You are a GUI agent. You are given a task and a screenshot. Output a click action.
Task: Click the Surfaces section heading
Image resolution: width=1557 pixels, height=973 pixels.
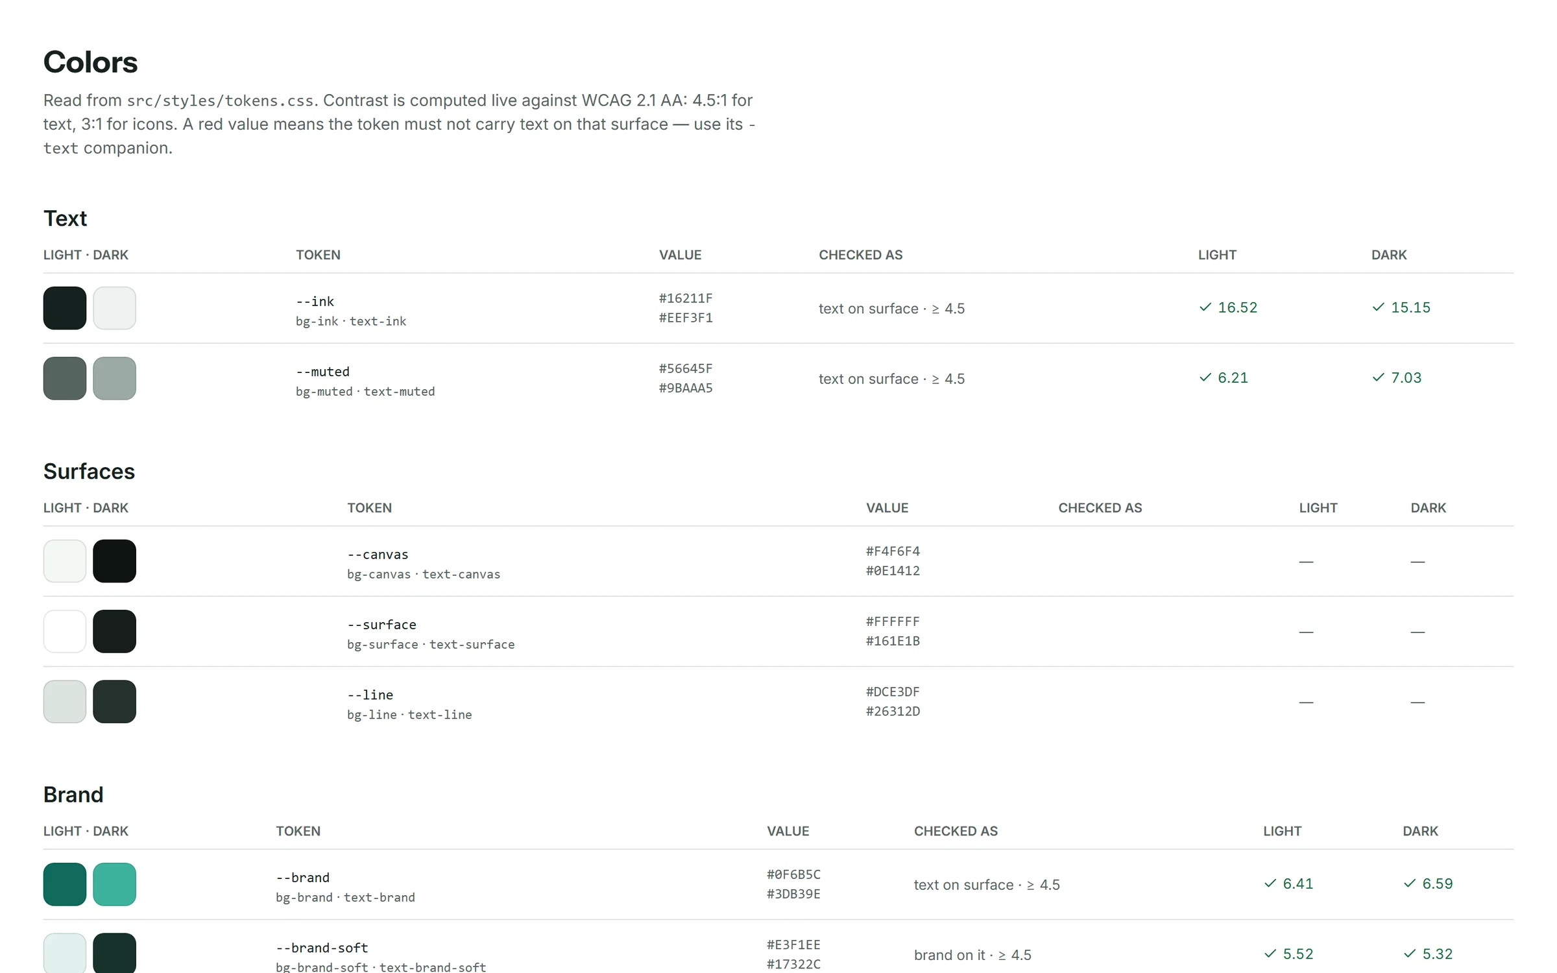(89, 472)
